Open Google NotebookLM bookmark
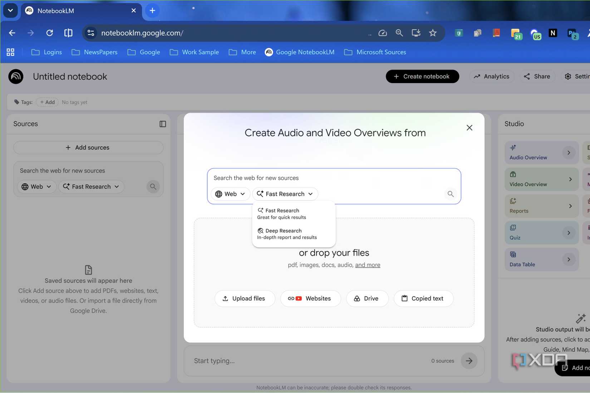The image size is (590, 393). click(300, 52)
